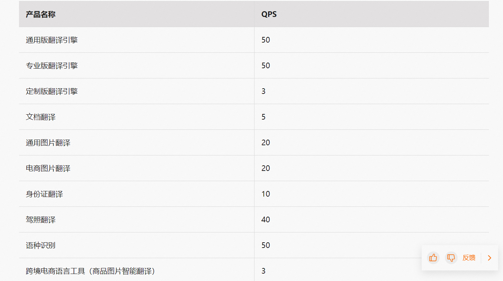The height and width of the screenshot is (281, 503).
Task: Click the thumbs down feedback icon
Action: tap(451, 258)
